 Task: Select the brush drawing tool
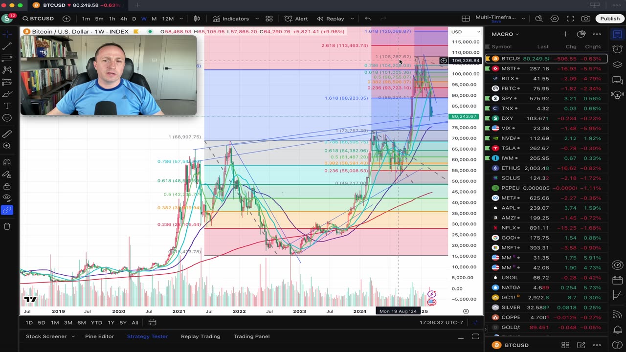click(x=7, y=94)
